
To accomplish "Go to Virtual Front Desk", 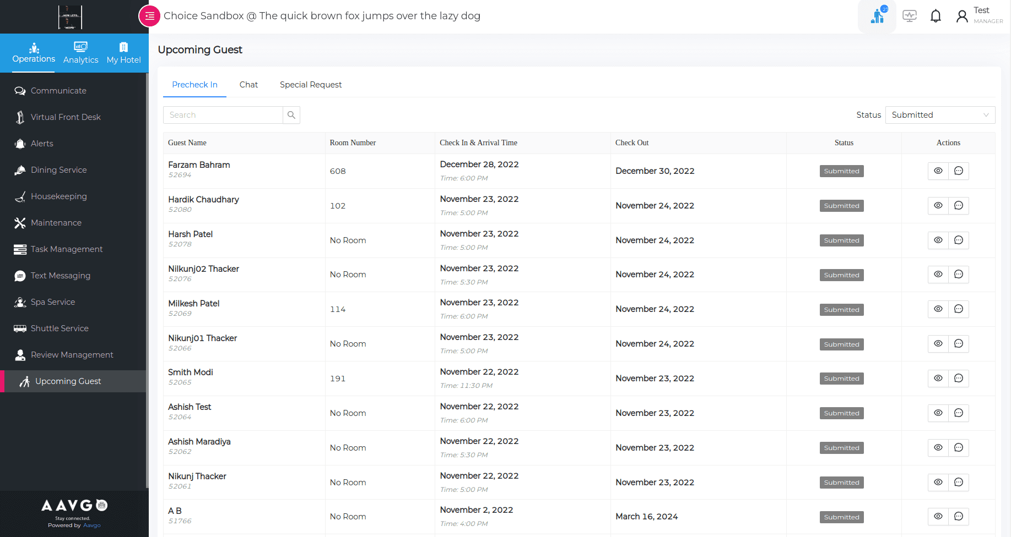I will pos(66,117).
